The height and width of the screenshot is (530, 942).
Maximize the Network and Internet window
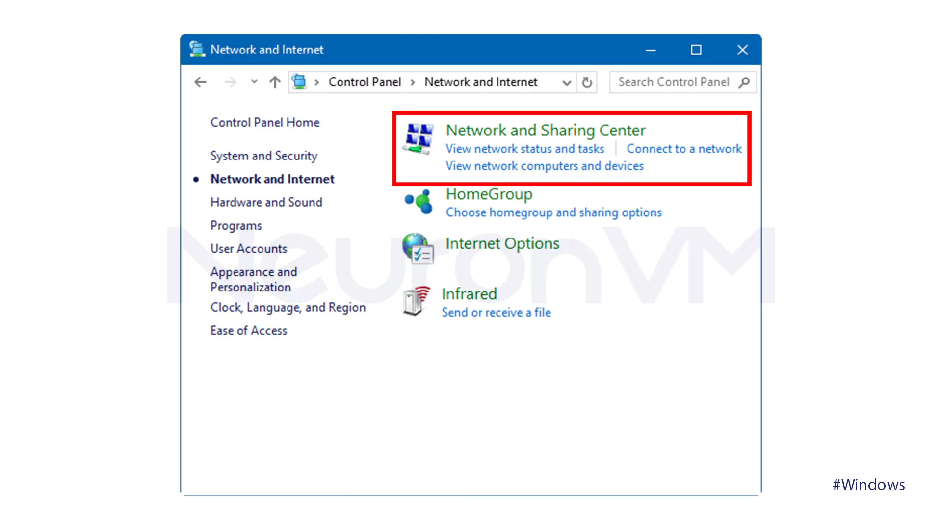pos(696,50)
